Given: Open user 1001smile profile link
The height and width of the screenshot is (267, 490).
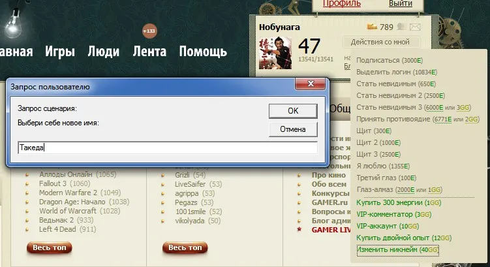Looking at the screenshot, I should point(191,212).
